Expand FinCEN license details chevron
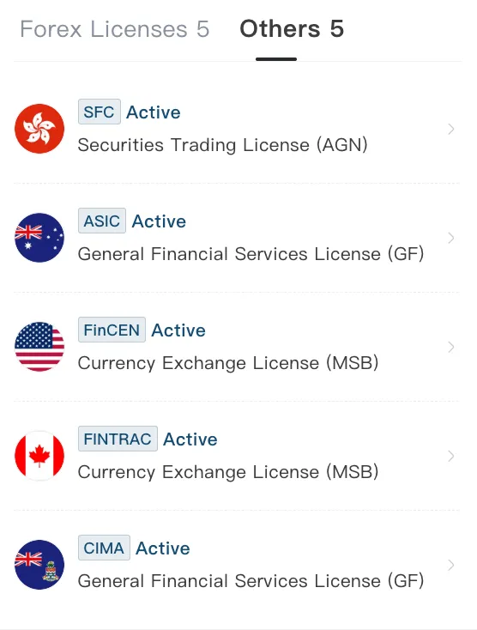The height and width of the screenshot is (630, 477). point(451,347)
